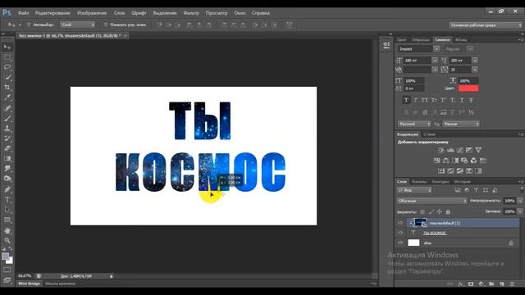This screenshot has width=525, height=295.
Task: Add a Levels adjustment layer
Action: click(x=450, y=150)
